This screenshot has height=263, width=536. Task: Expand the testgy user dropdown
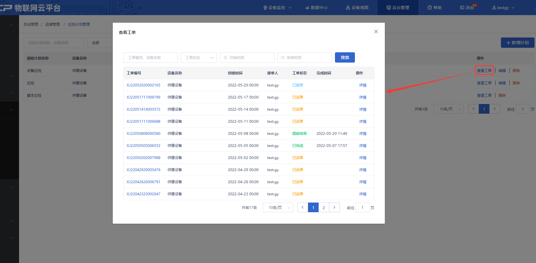(x=503, y=8)
